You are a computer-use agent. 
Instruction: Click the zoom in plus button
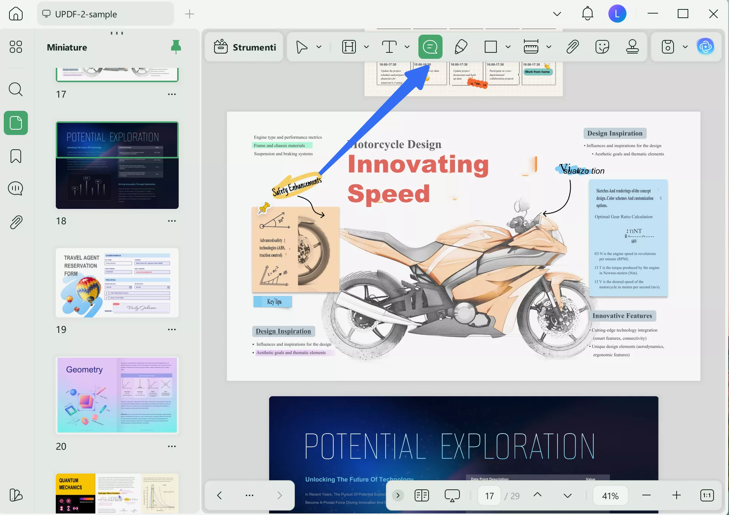(676, 495)
